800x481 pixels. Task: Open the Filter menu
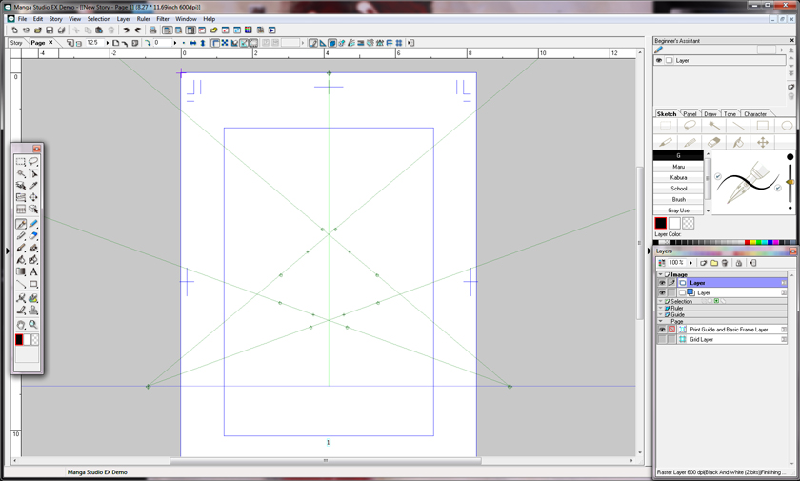(163, 19)
